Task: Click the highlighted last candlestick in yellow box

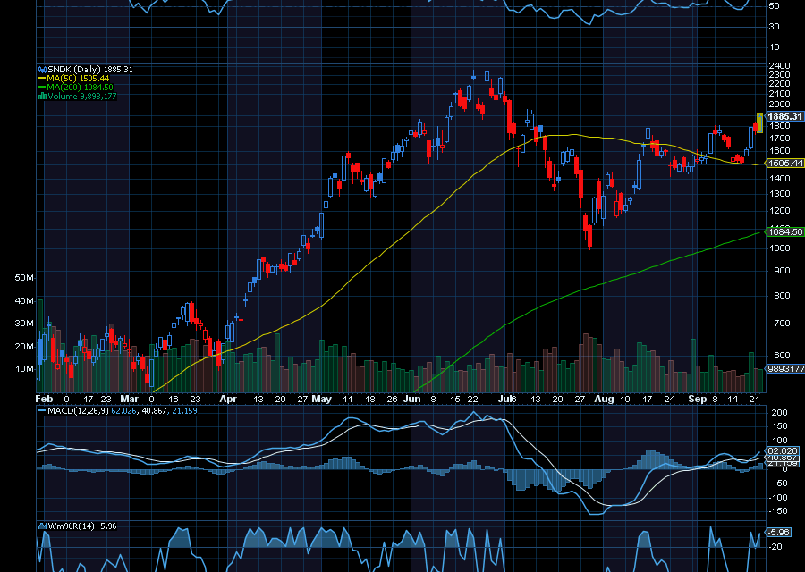Action: tap(759, 123)
